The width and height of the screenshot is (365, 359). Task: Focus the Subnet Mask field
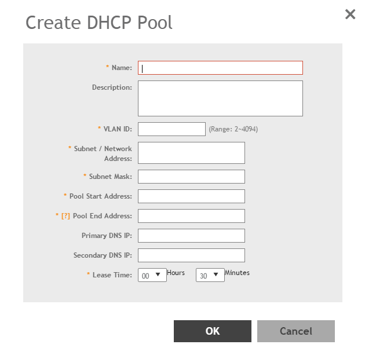[191, 177]
